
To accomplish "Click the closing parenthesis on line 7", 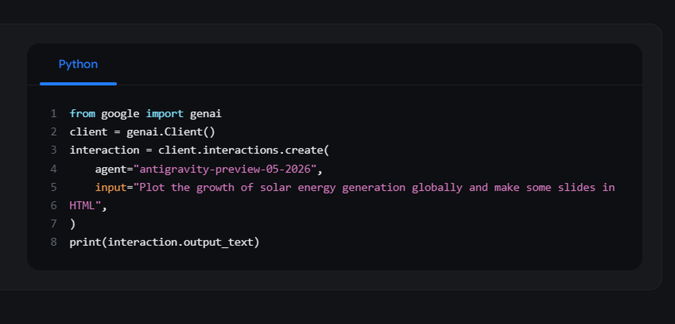I will tap(72, 224).
